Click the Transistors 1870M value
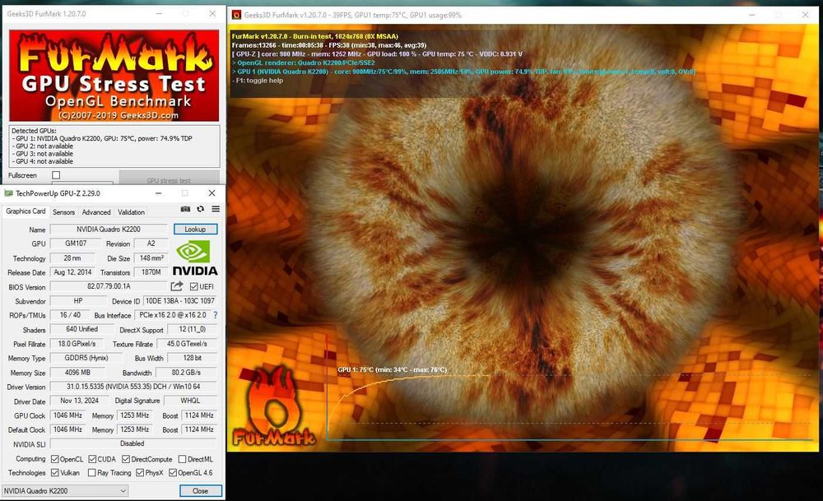The image size is (823, 501). point(151,272)
